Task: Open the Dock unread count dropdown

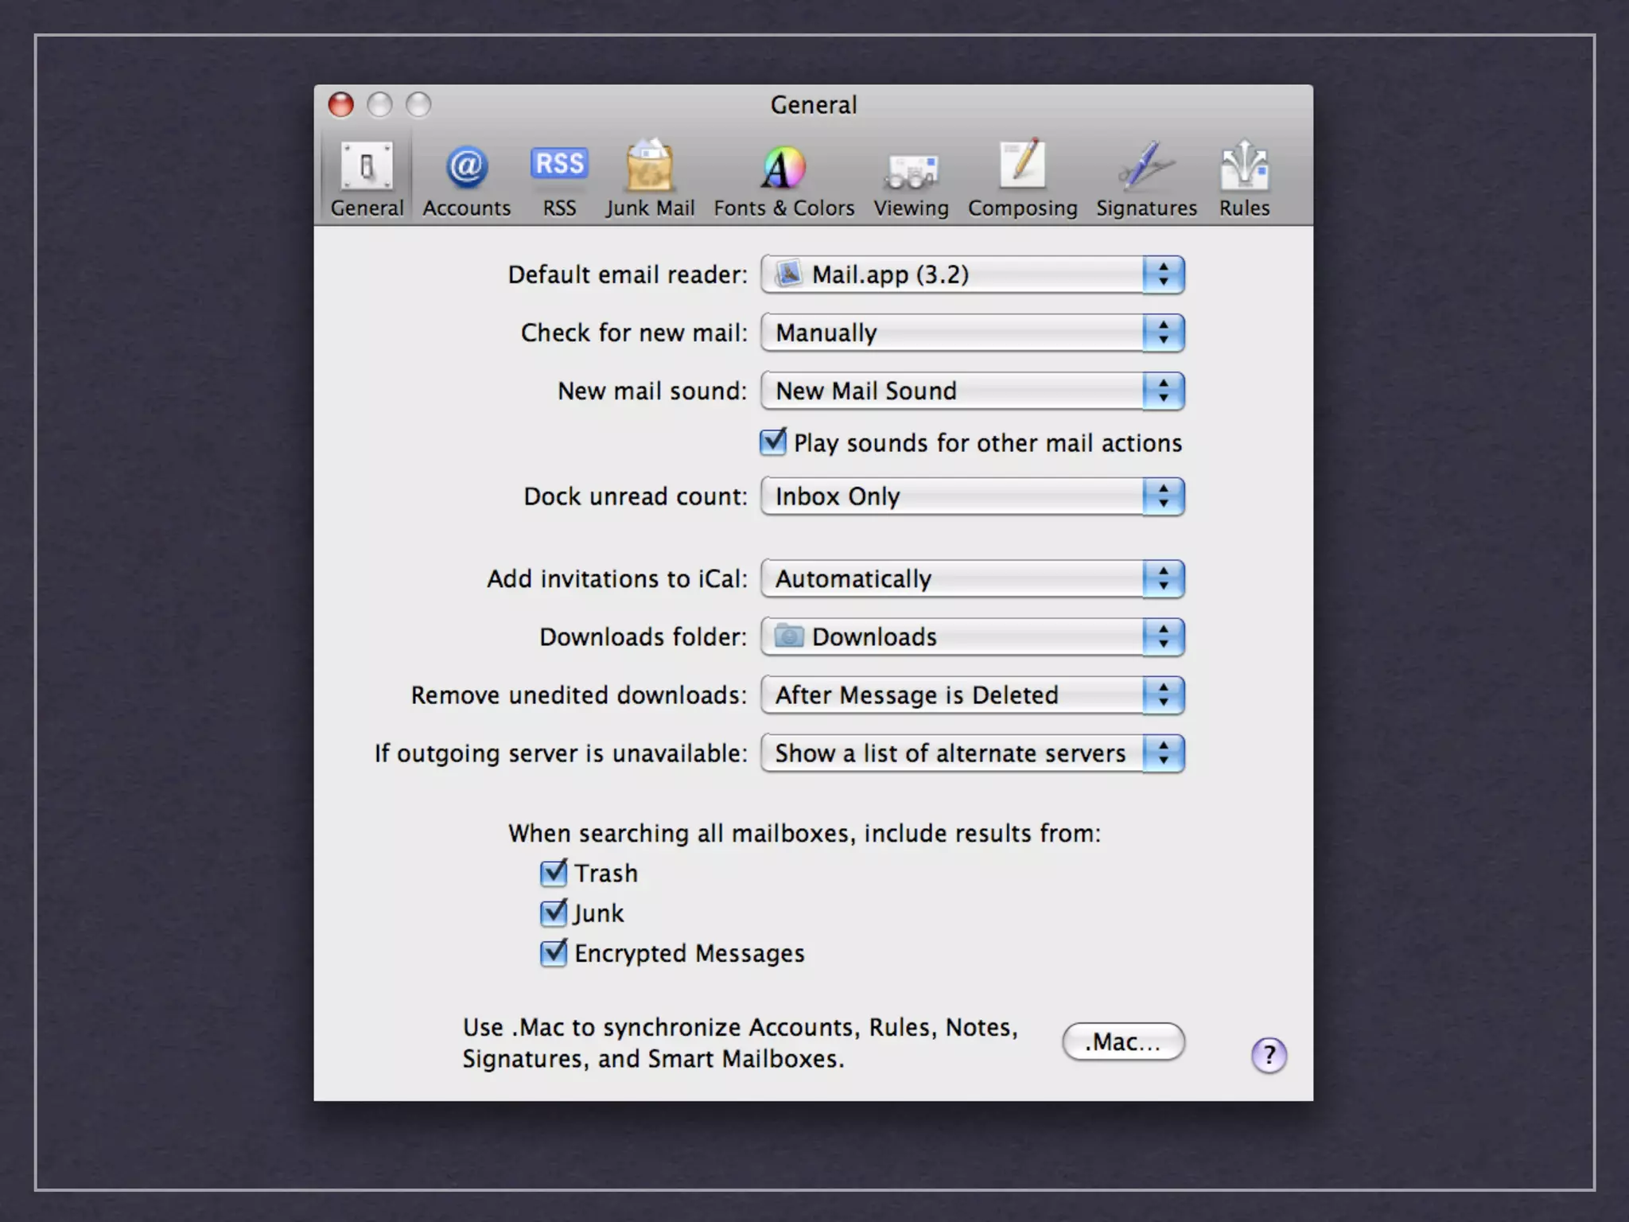Action: click(x=972, y=496)
